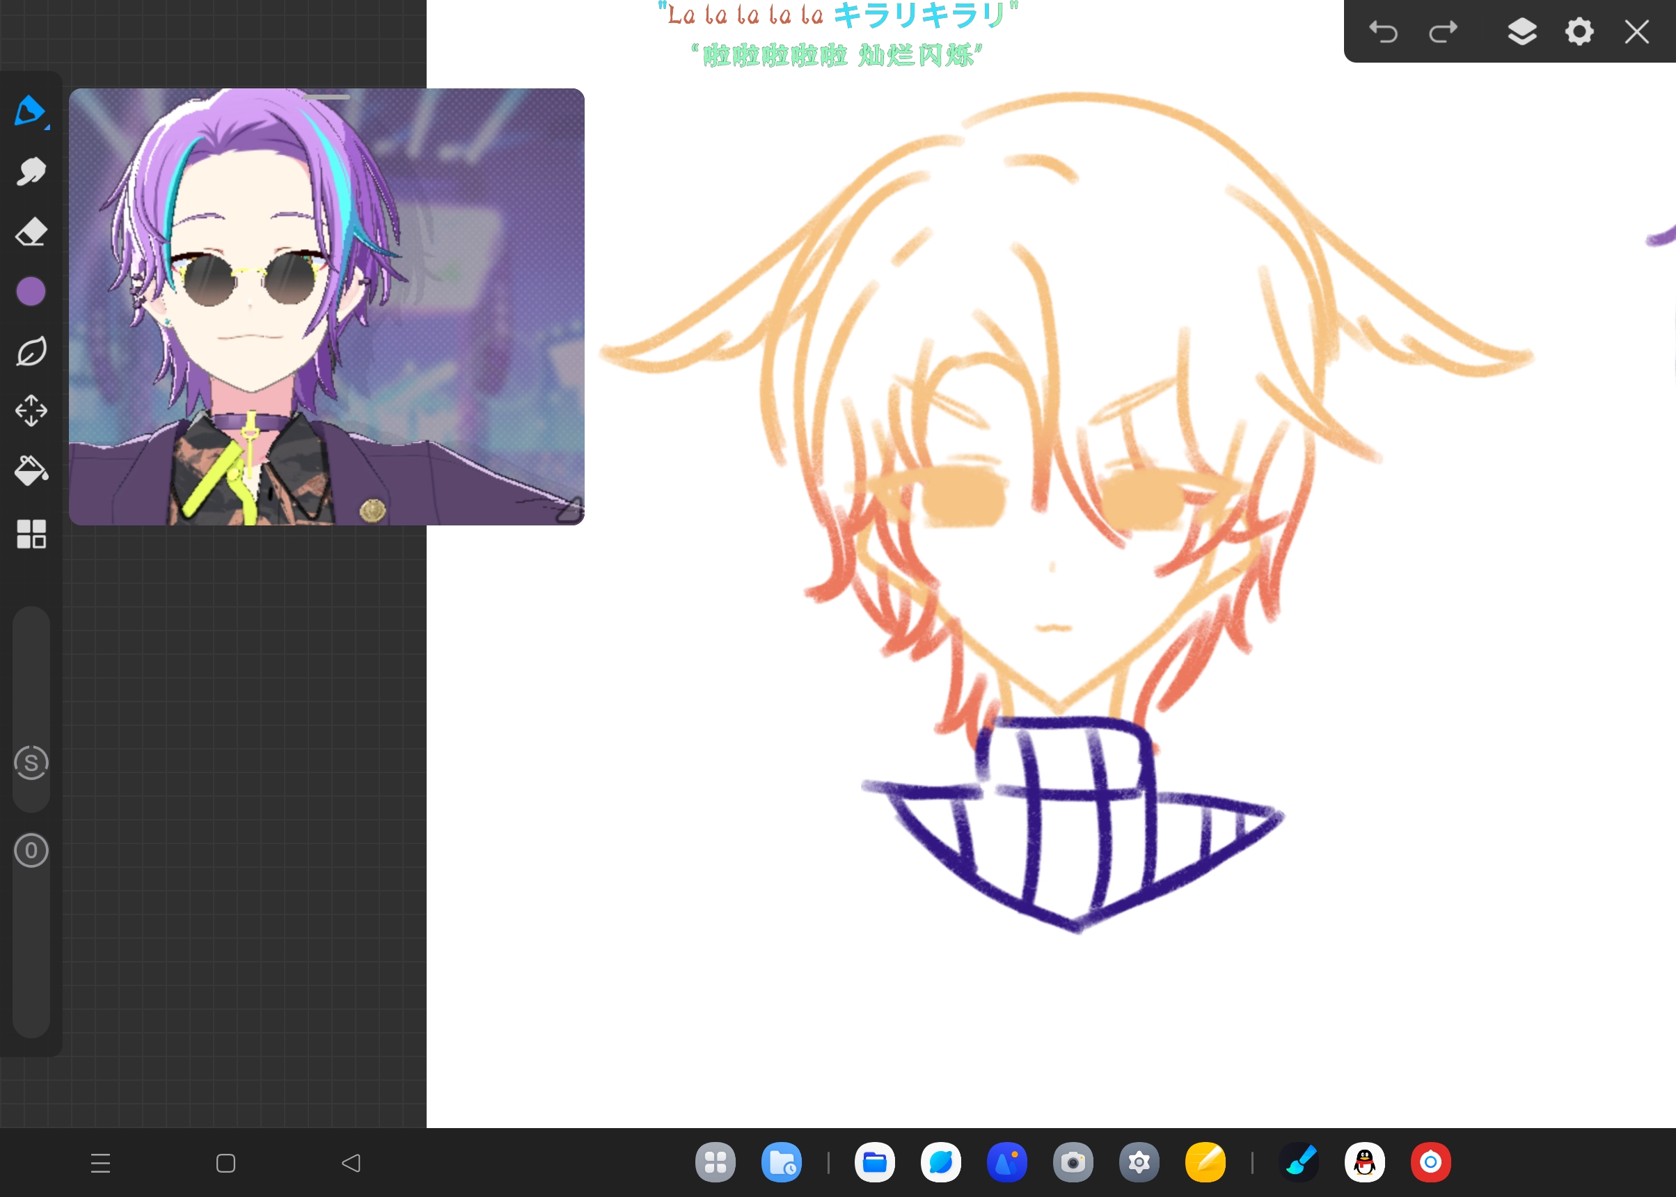This screenshot has height=1197, width=1676.
Task: Open the paintbrush drawing app in dock
Action: click(x=1299, y=1162)
